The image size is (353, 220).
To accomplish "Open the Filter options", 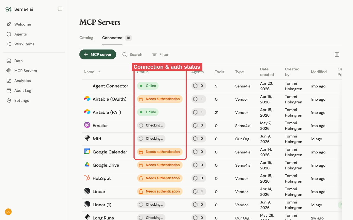I will [x=160, y=54].
